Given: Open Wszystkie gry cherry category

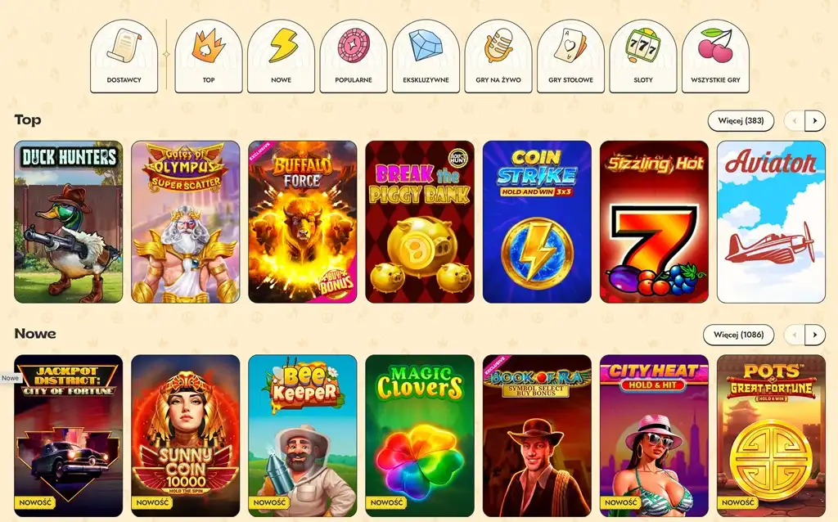Looking at the screenshot, I should [715, 56].
